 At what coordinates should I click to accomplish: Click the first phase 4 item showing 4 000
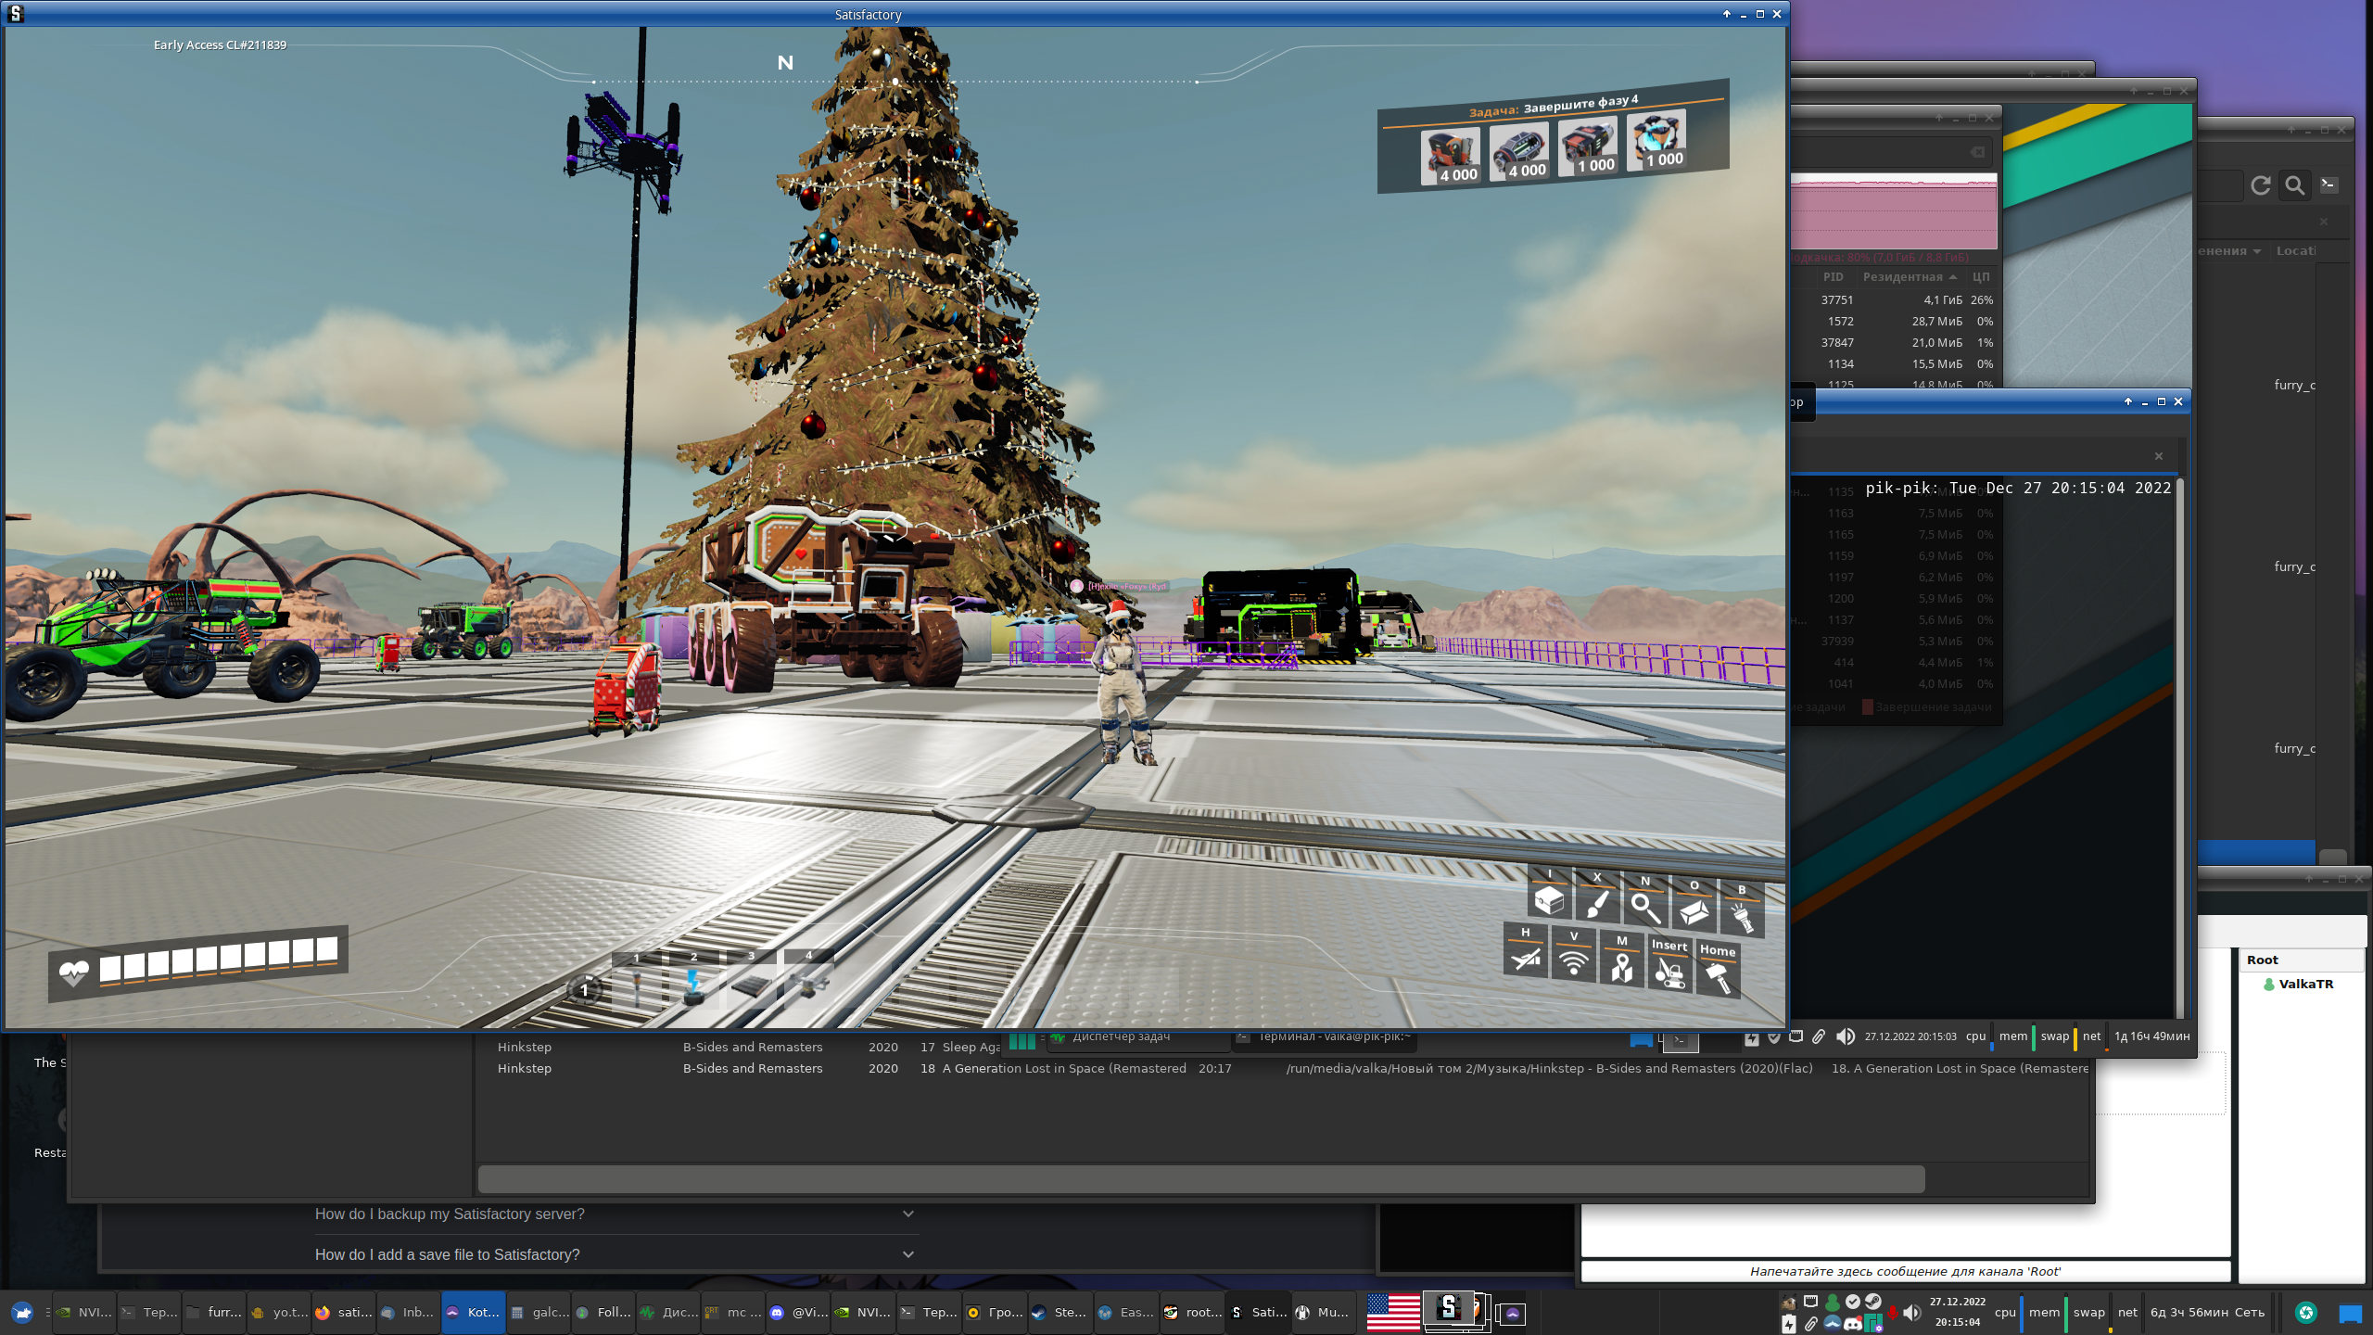[1451, 157]
